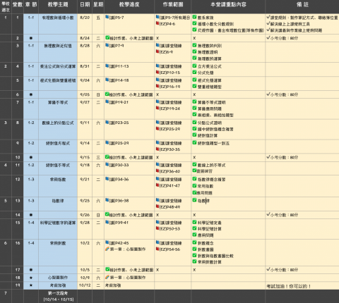Image resolution: width=339 pixels, height=303 pixels.
Task: Click green check beside 科學記號定義
Action: (194, 222)
